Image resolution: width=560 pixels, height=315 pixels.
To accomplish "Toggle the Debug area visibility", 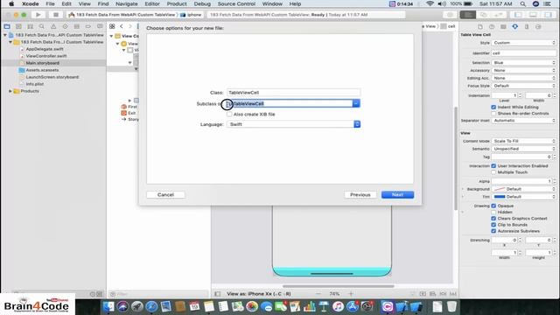I will pos(533,15).
